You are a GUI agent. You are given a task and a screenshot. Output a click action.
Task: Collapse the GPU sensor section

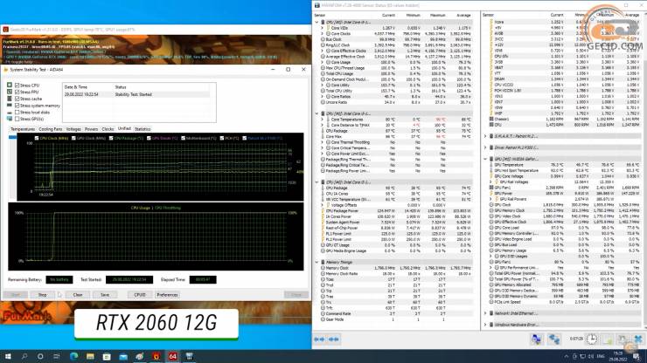tap(485, 159)
